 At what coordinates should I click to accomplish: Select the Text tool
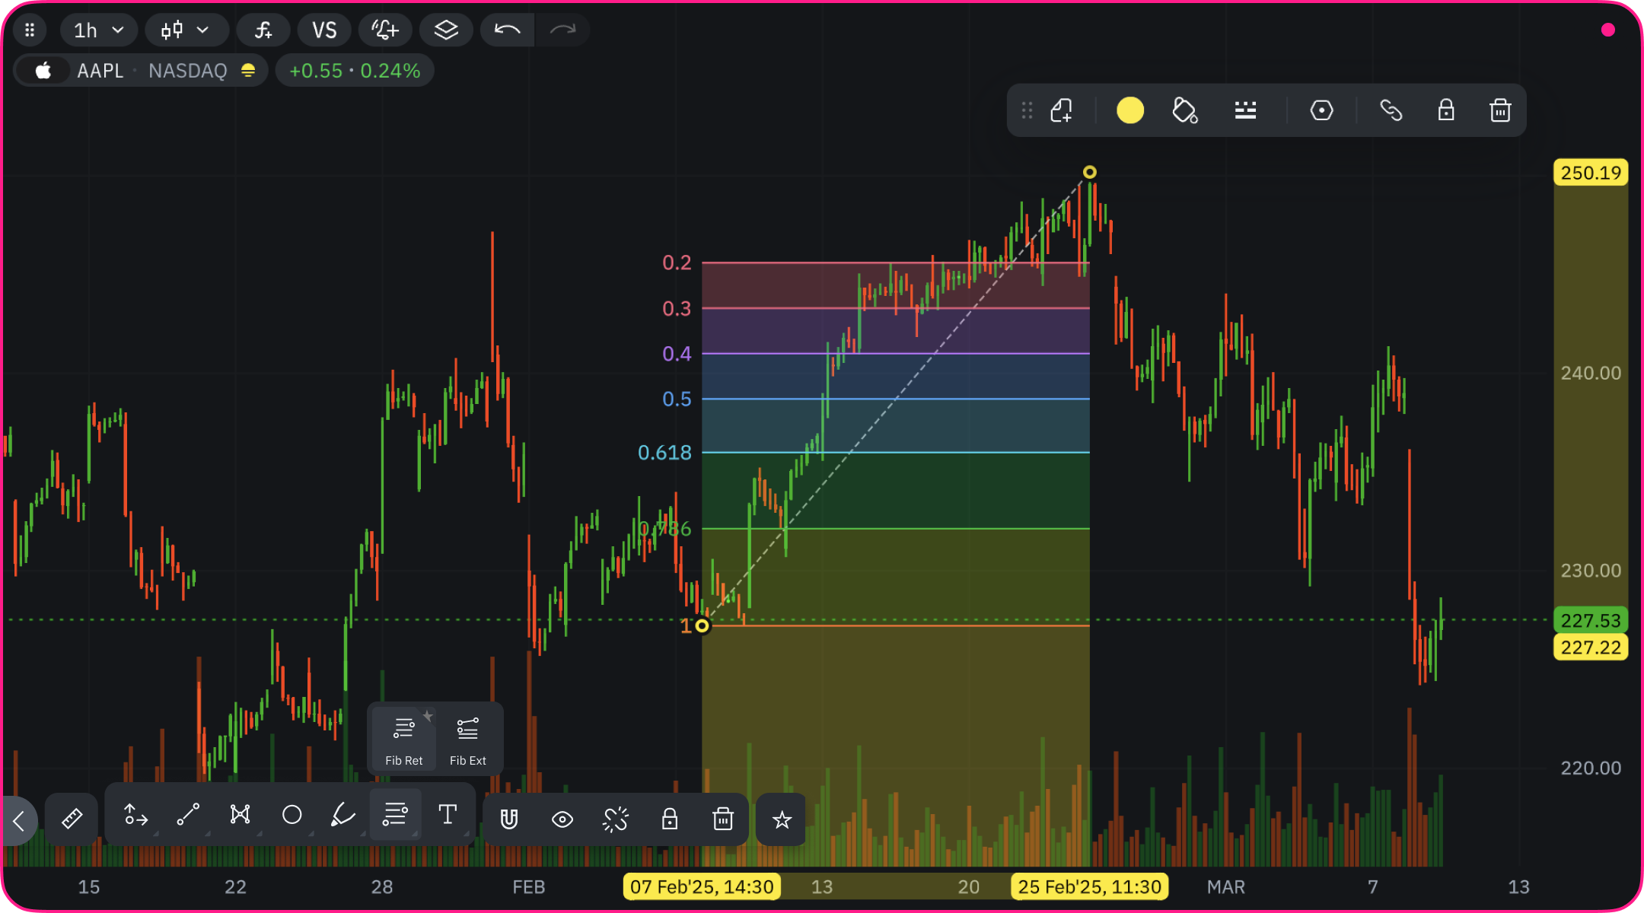448,815
